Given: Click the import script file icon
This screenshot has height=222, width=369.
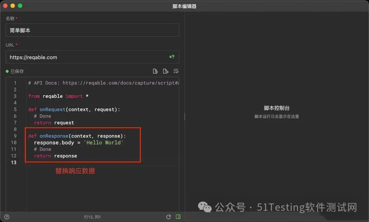Looking at the screenshot, I should 155,71.
